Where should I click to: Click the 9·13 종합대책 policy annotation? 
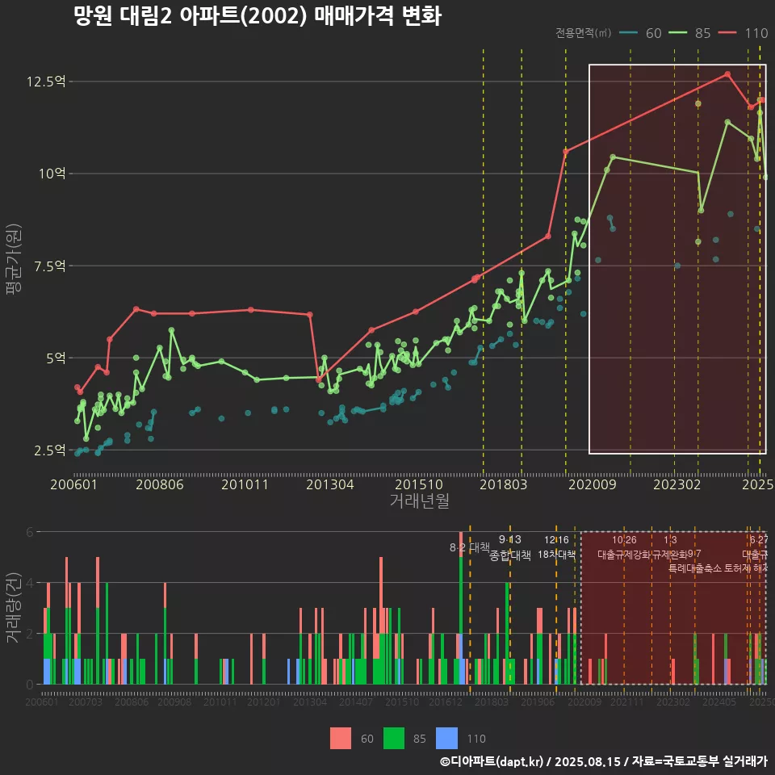(x=510, y=547)
